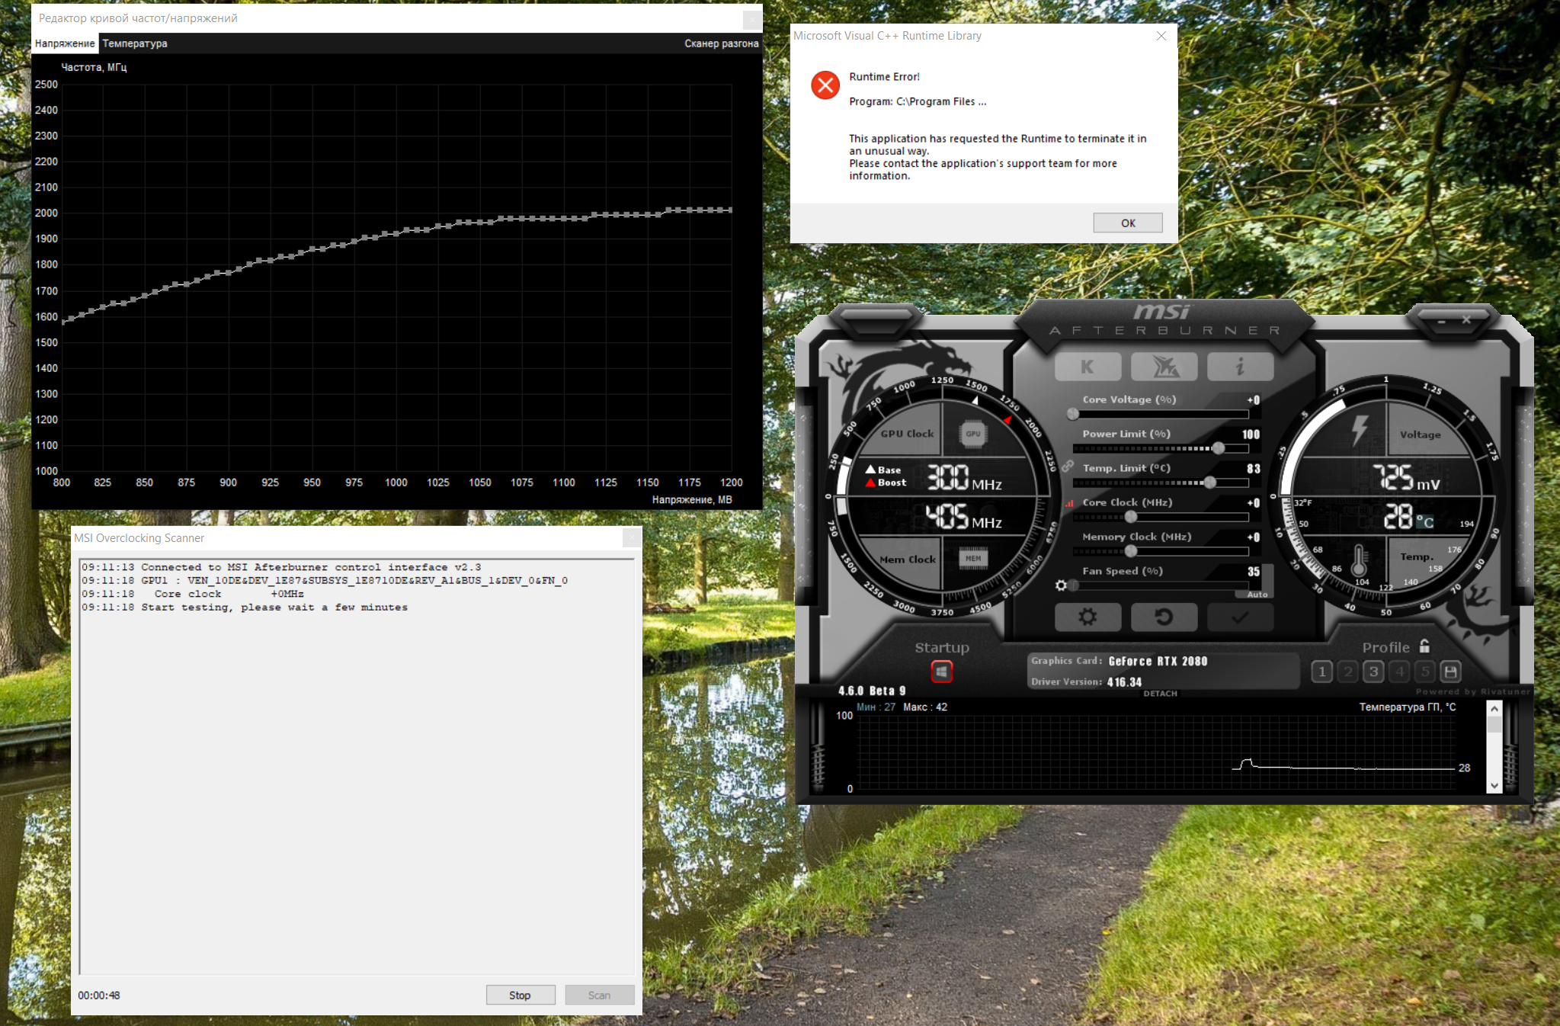Open the Сканер разгона link

721,43
